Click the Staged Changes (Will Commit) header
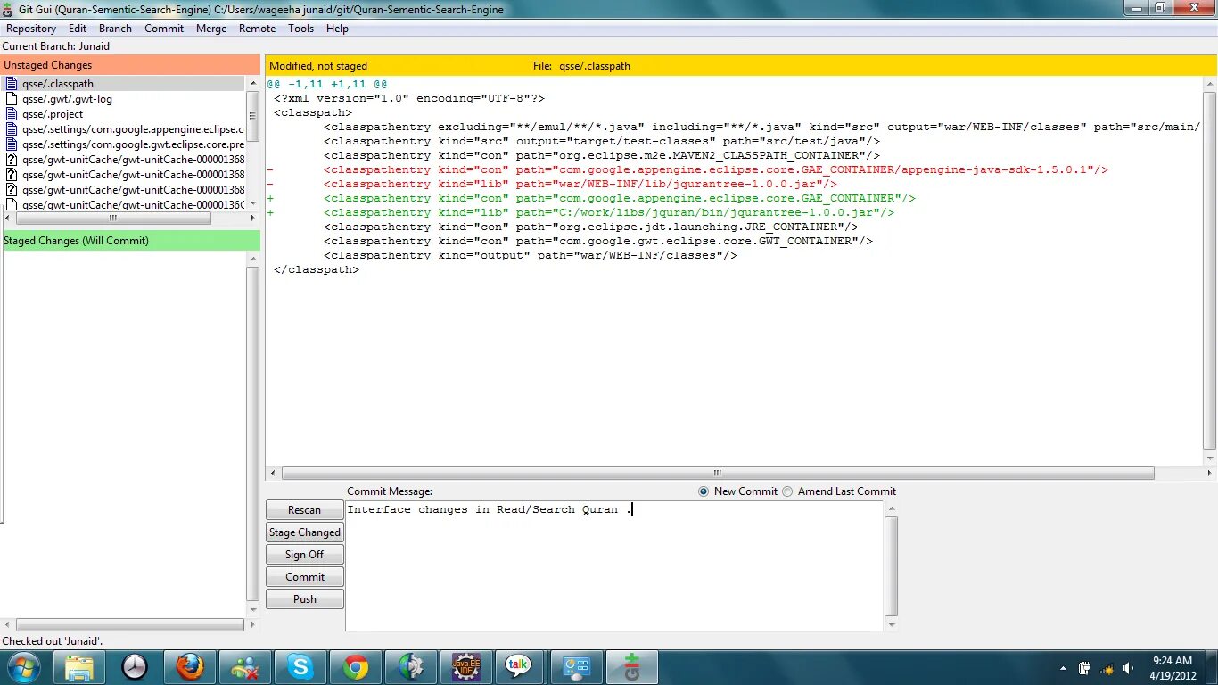 [x=130, y=241]
